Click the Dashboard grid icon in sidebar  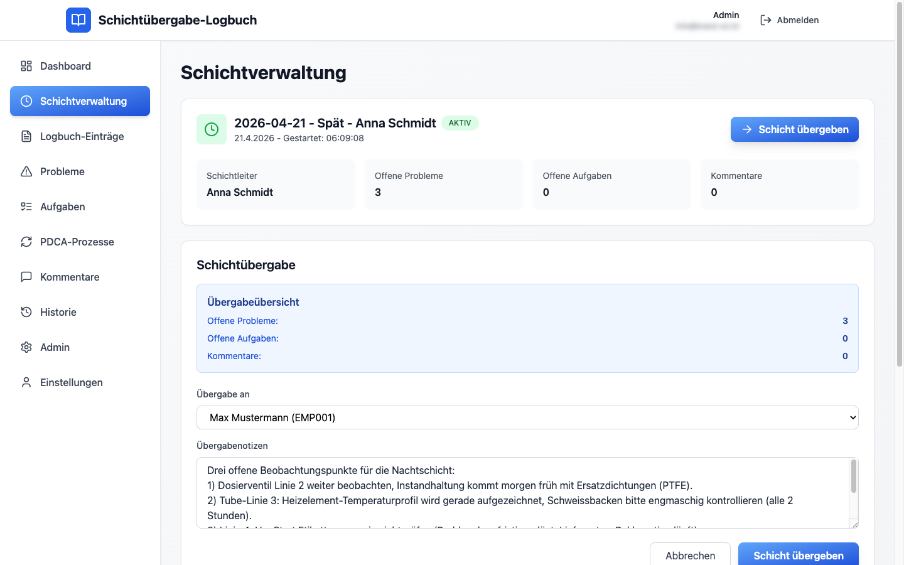click(x=26, y=66)
